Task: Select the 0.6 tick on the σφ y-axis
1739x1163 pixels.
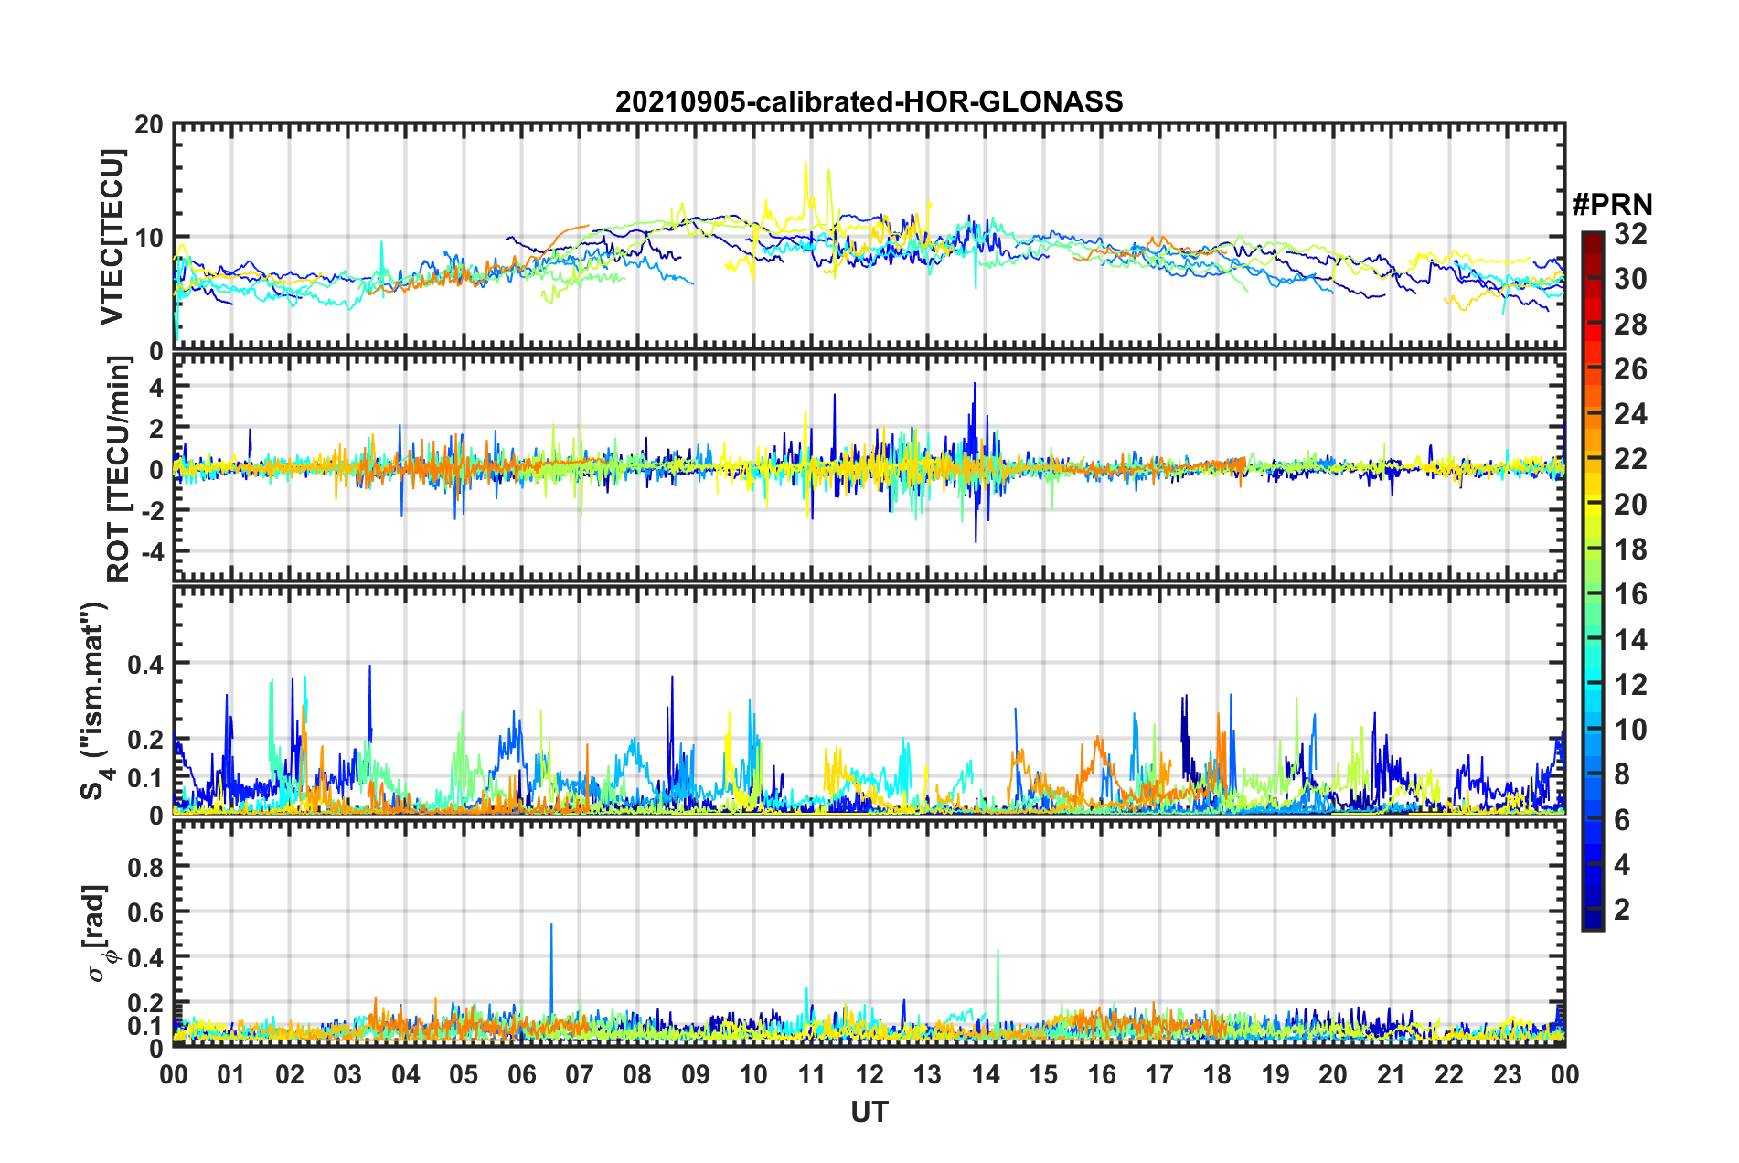Action: [x=145, y=912]
